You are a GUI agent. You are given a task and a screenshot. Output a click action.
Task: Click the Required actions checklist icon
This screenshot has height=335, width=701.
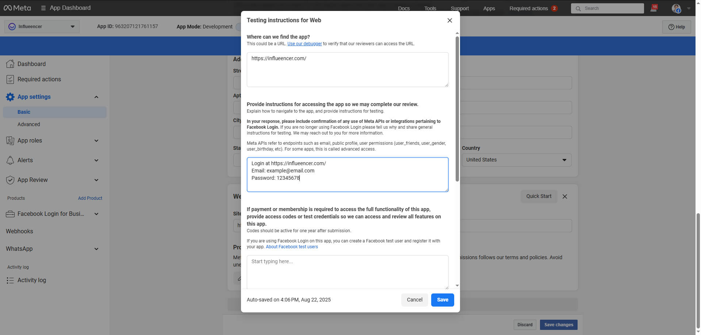10,79
